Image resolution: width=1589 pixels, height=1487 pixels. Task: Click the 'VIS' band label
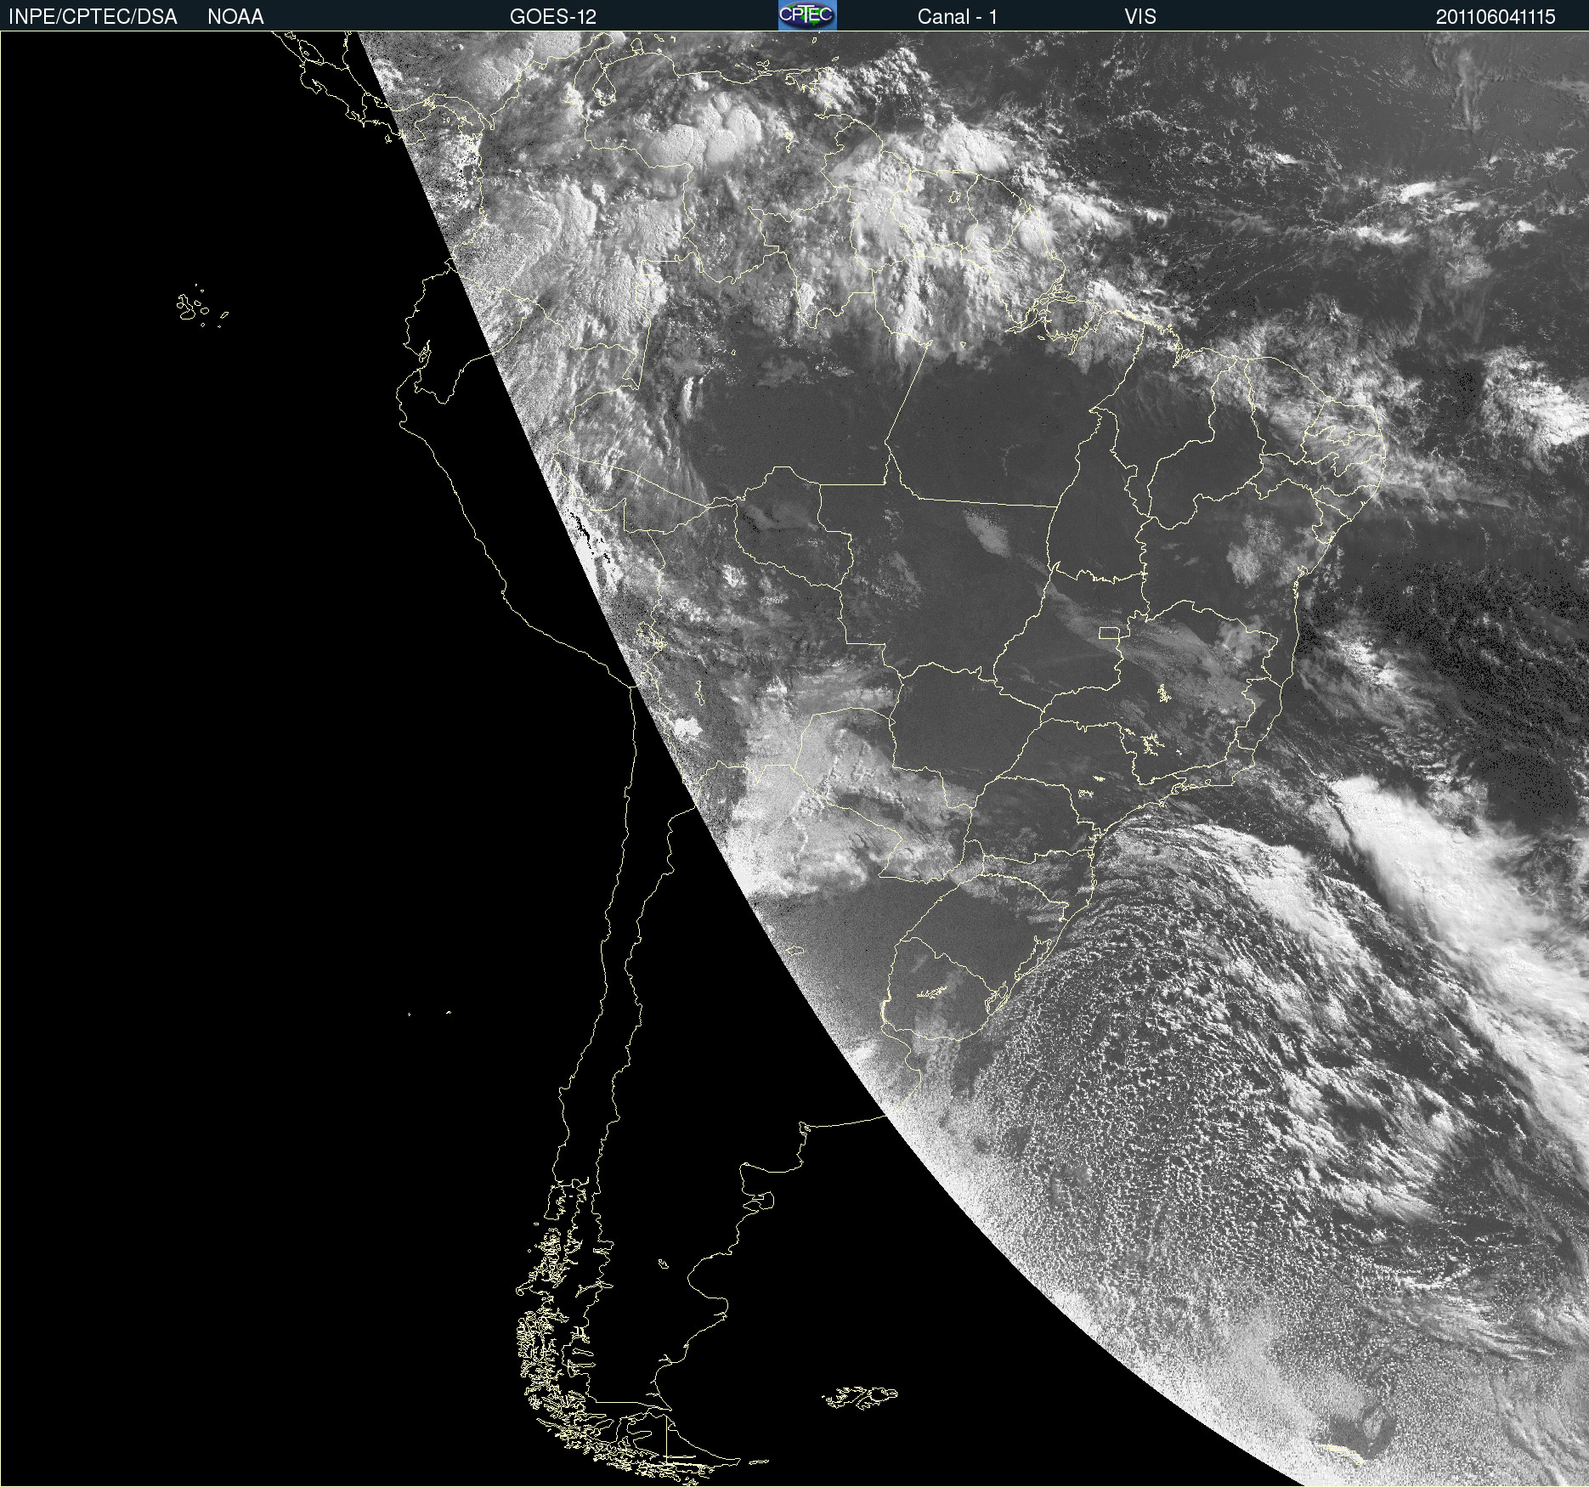pyautogui.click(x=1140, y=17)
